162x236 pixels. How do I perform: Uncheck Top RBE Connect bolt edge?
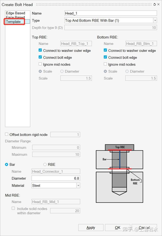click(40, 57)
